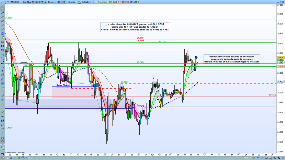Select the weekly W timeframe
This screenshot has width=285, height=160.
(x=42, y=2)
